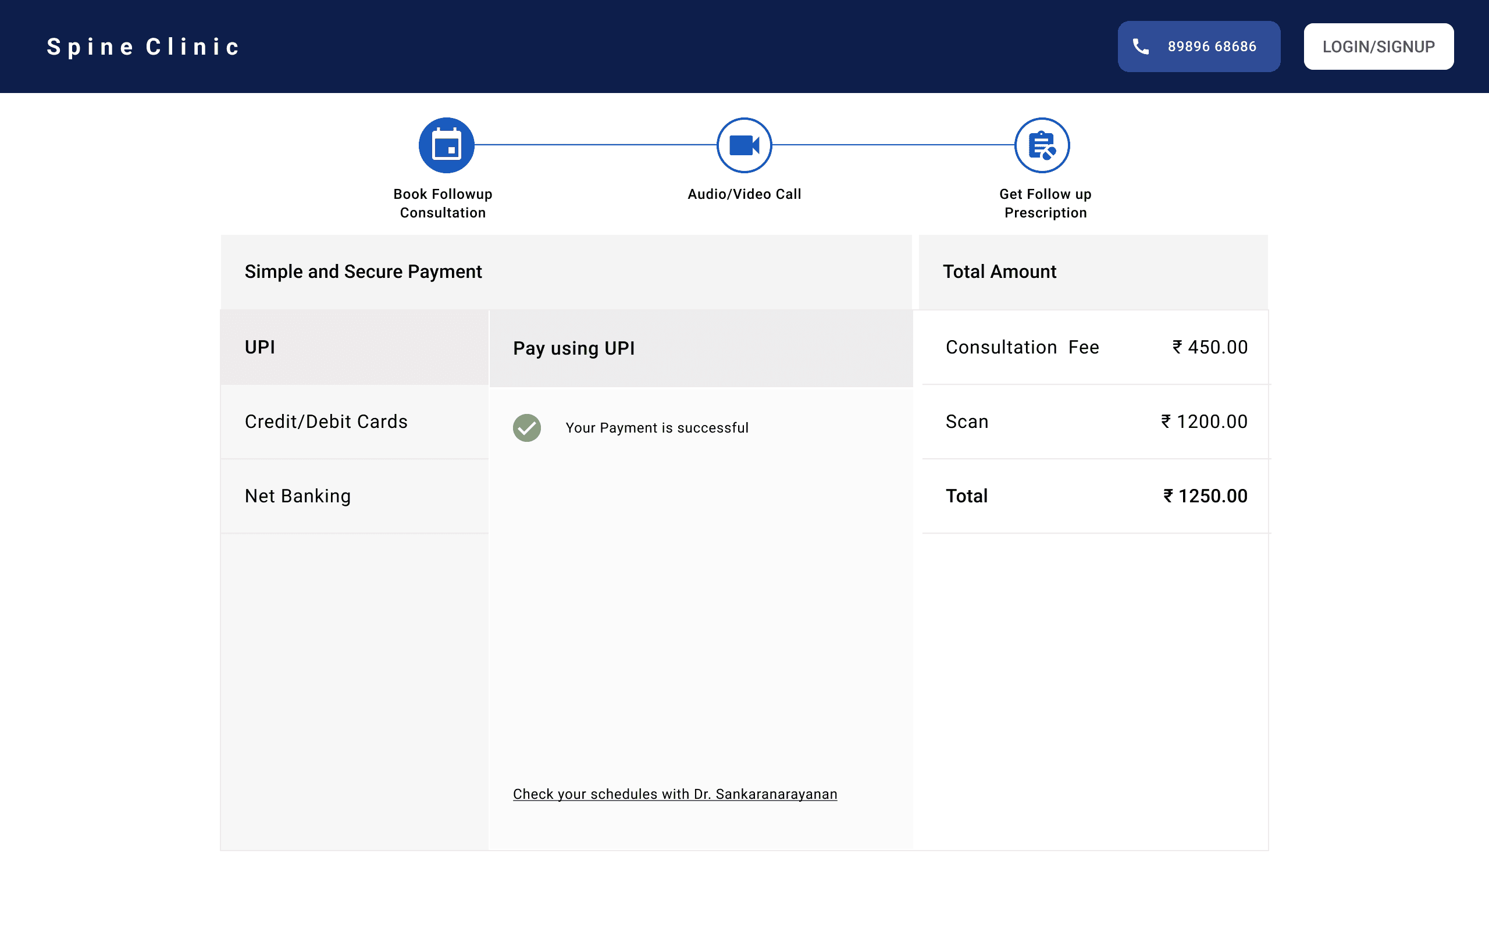This screenshot has width=1489, height=950.
Task: Click the Pay using UPI heading
Action: point(573,349)
